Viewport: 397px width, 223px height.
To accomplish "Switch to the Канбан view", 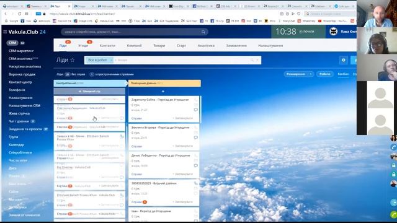I will [343, 74].
